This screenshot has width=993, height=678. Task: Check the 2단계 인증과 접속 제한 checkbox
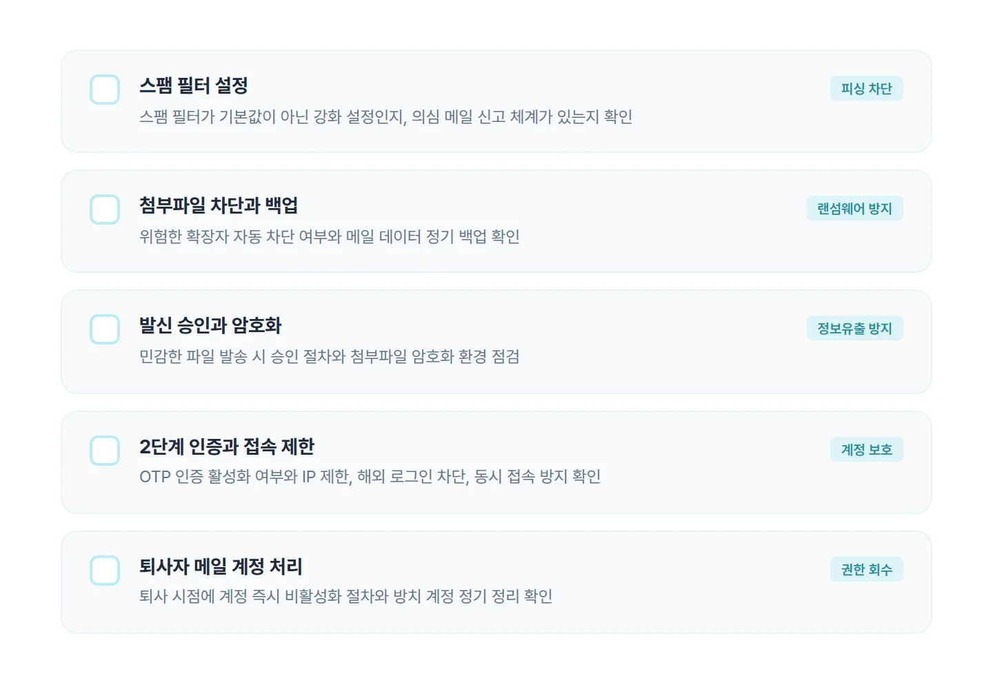point(104,450)
